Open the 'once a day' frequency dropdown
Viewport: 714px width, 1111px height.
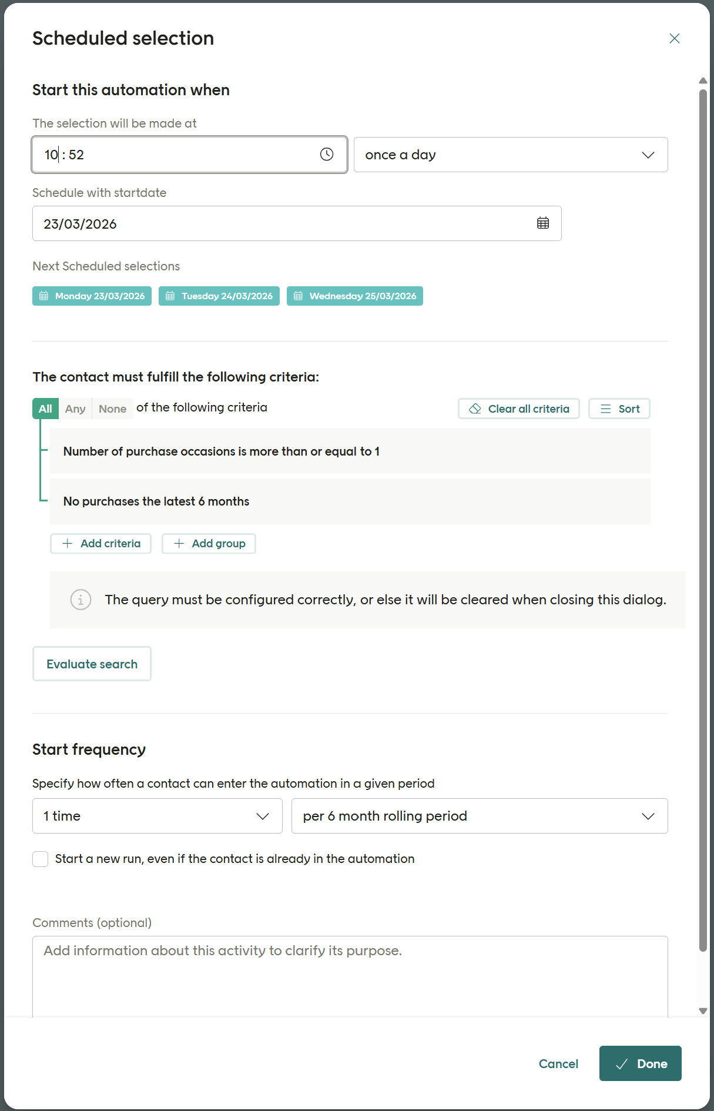[510, 155]
